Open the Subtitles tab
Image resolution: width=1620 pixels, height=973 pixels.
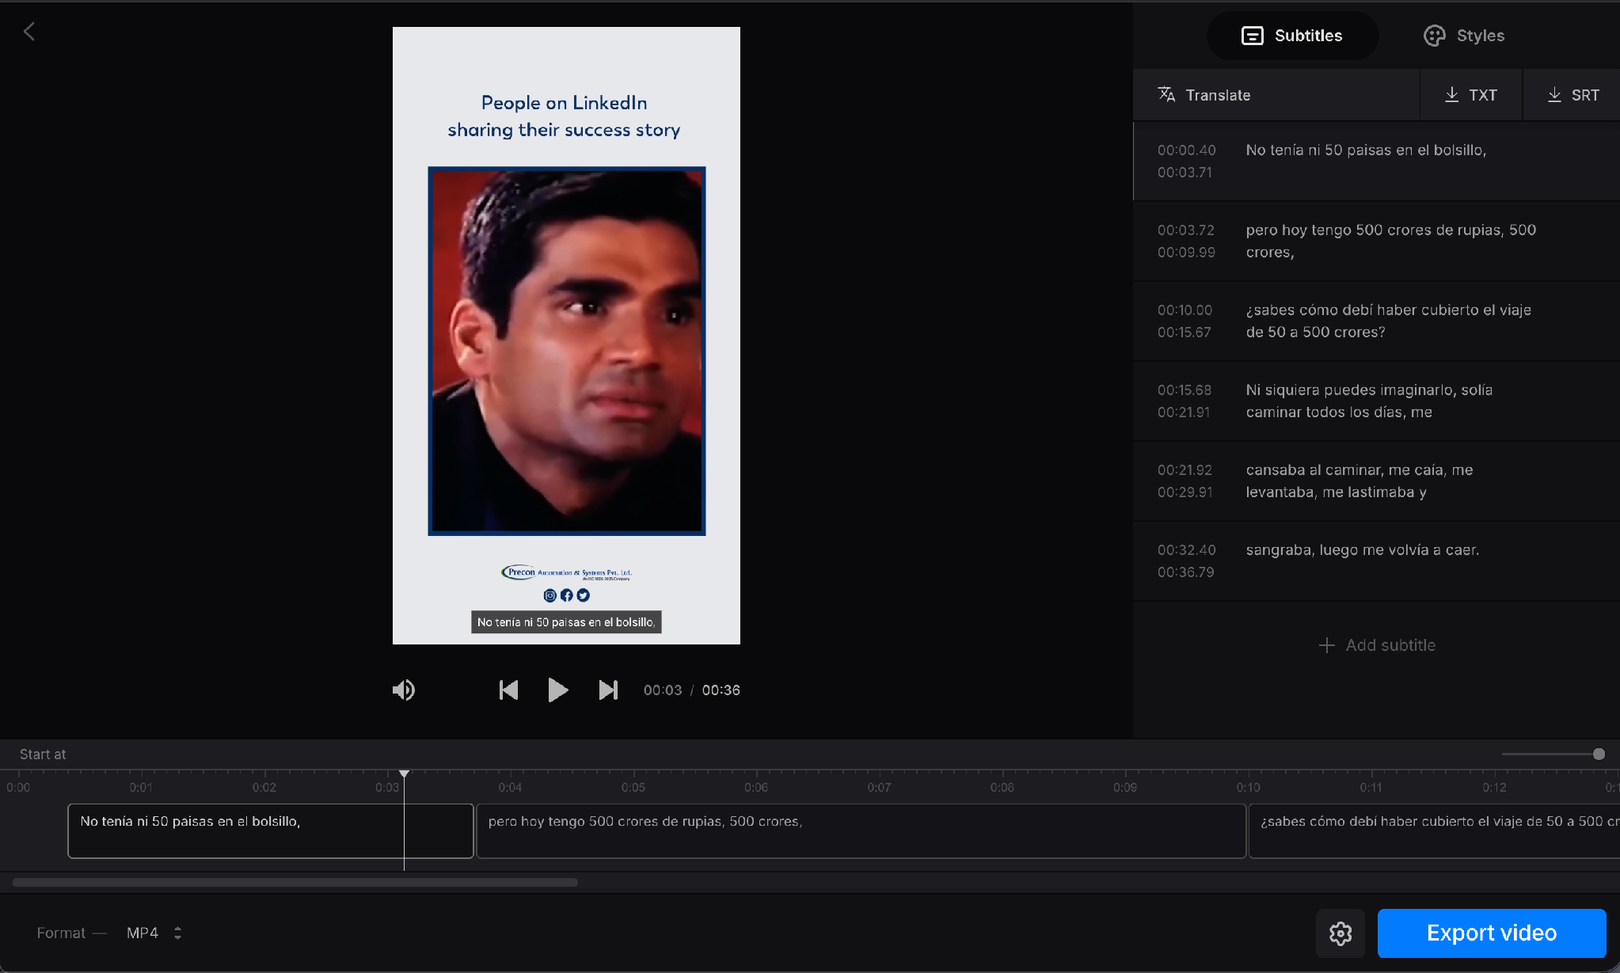1292,36
